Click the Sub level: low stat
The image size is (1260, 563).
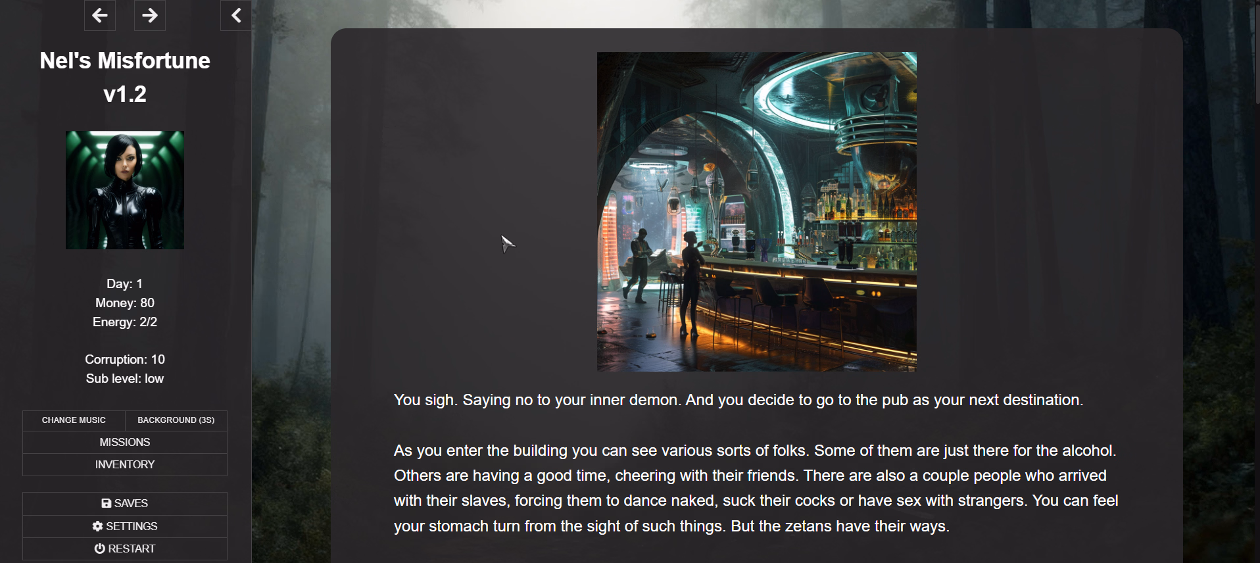coord(125,379)
